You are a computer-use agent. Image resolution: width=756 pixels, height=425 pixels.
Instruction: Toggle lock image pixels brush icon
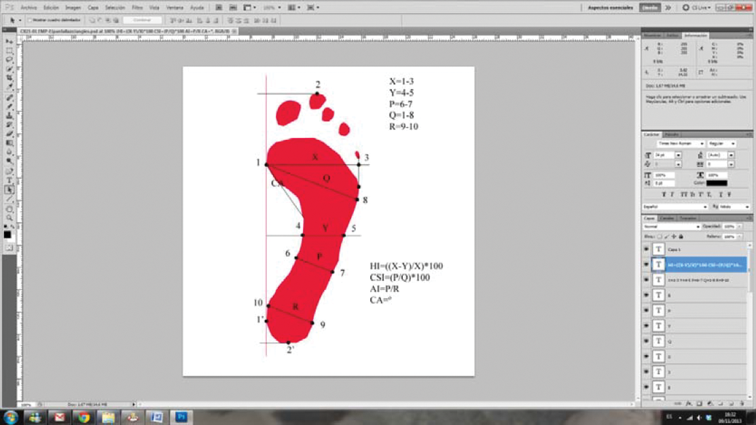tap(667, 236)
